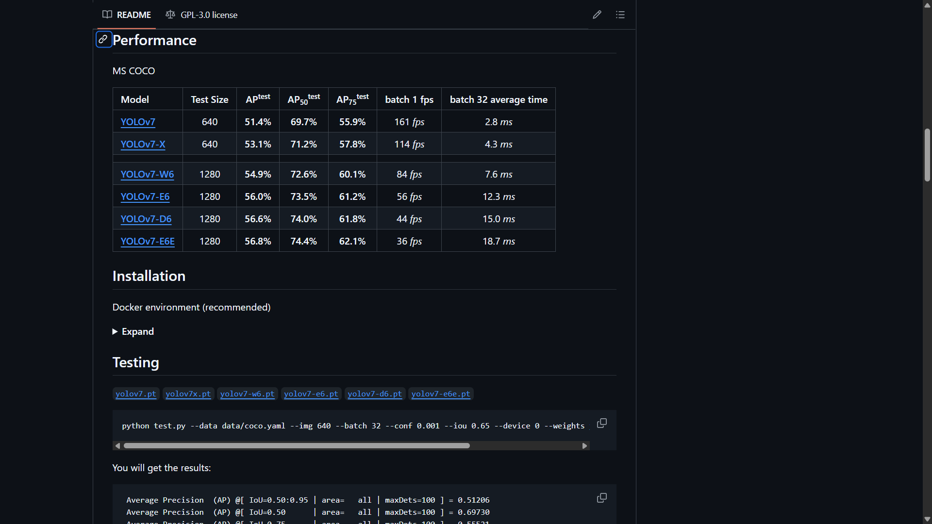Image resolution: width=932 pixels, height=524 pixels.
Task: Copy the Average Precision results block
Action: click(602, 498)
